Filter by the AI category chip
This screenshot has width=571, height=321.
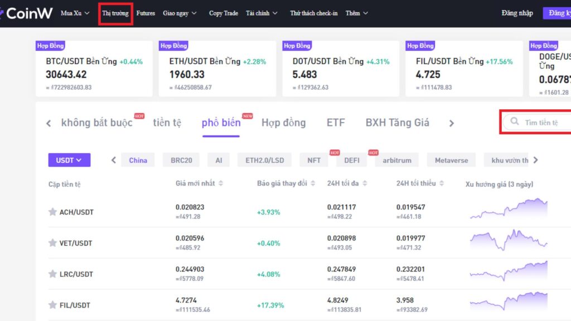point(219,160)
